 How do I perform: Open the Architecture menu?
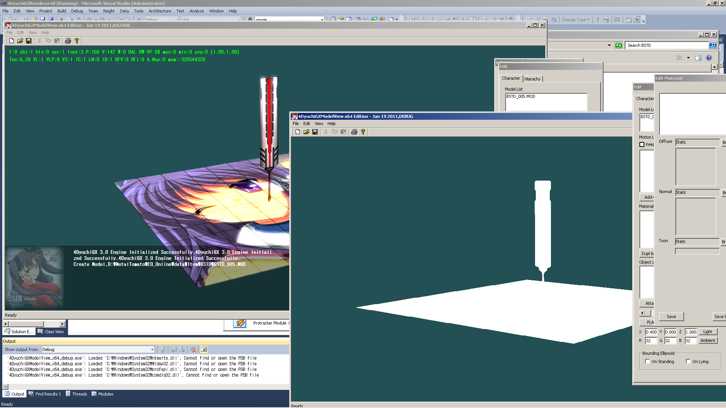160,11
